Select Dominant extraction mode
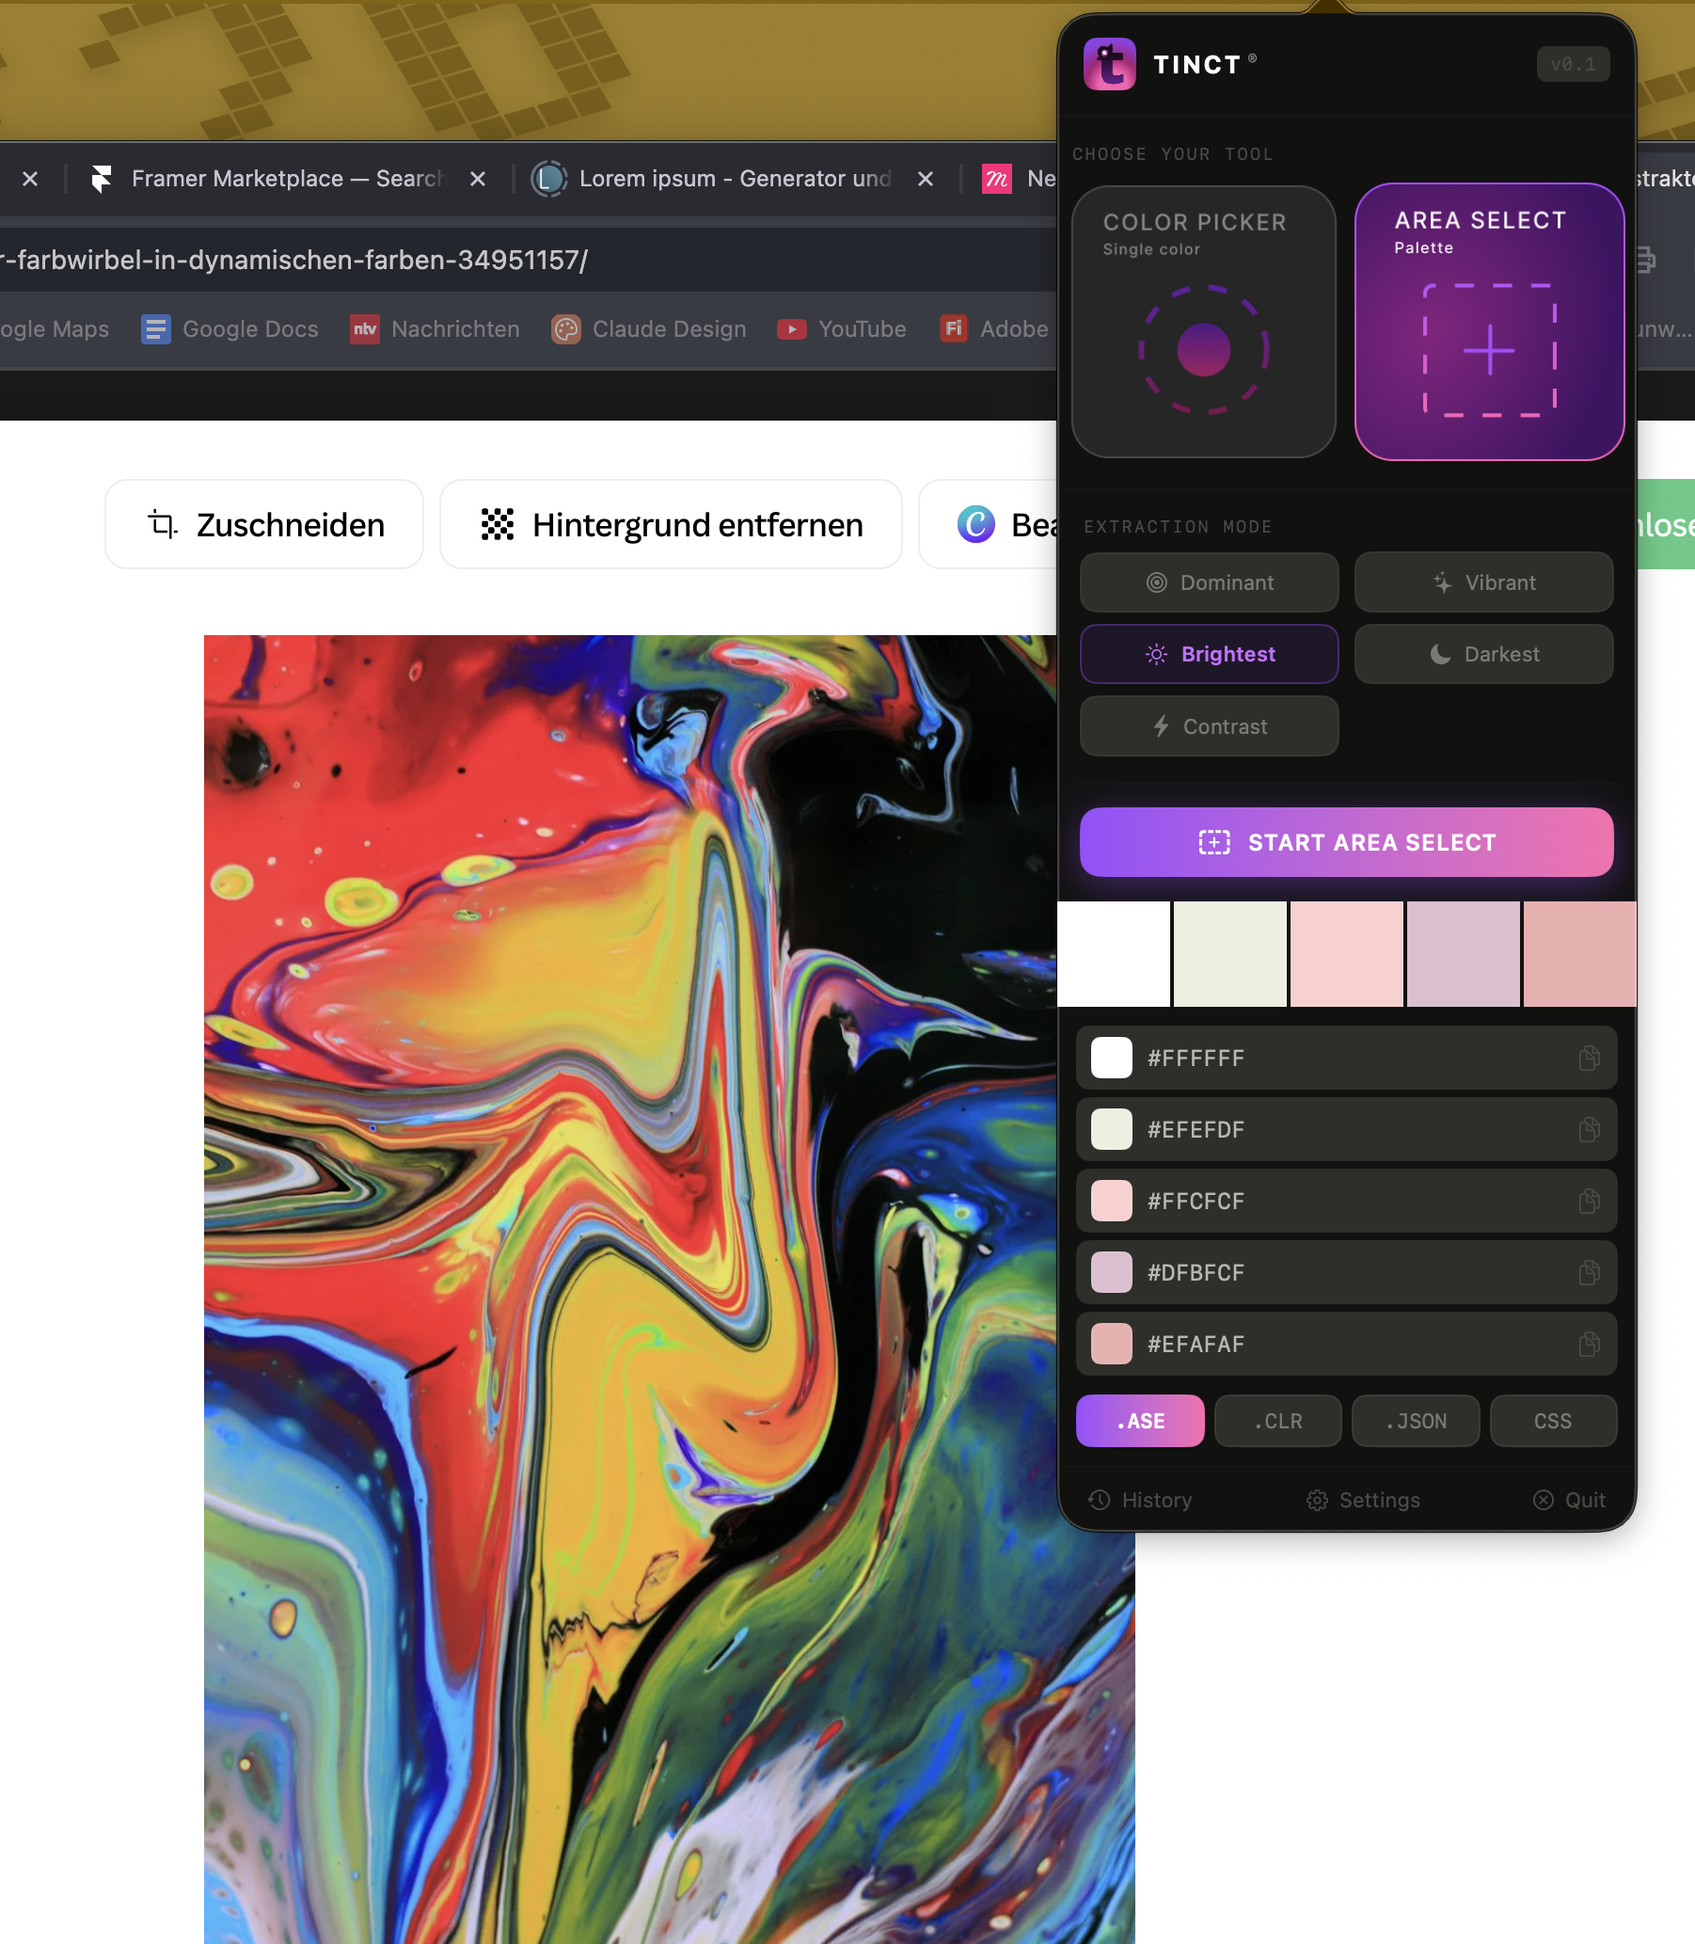Image resolution: width=1695 pixels, height=1944 pixels. point(1209,582)
